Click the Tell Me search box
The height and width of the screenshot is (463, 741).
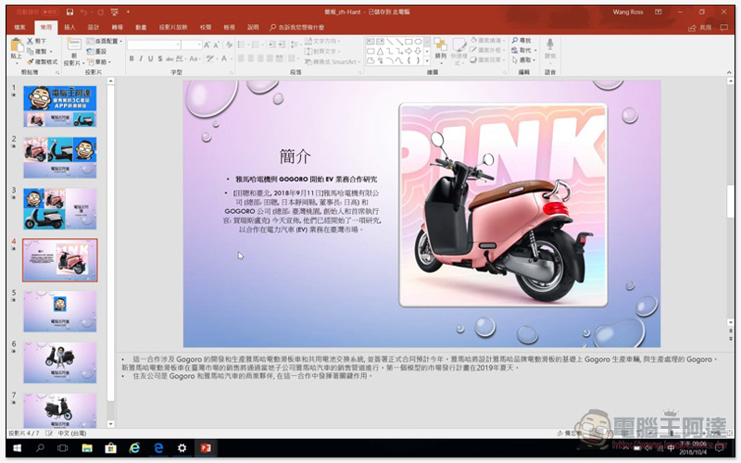(x=297, y=28)
